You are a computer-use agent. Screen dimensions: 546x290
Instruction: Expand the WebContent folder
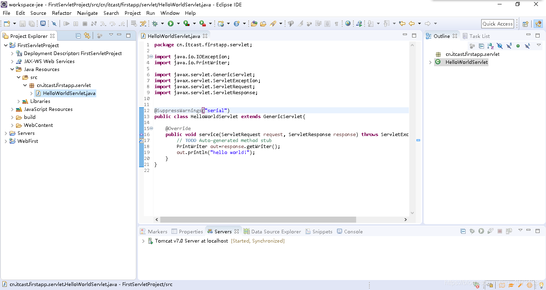tap(12, 125)
